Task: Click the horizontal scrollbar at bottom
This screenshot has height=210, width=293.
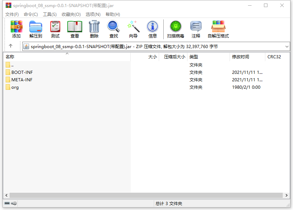Action: coord(142,195)
